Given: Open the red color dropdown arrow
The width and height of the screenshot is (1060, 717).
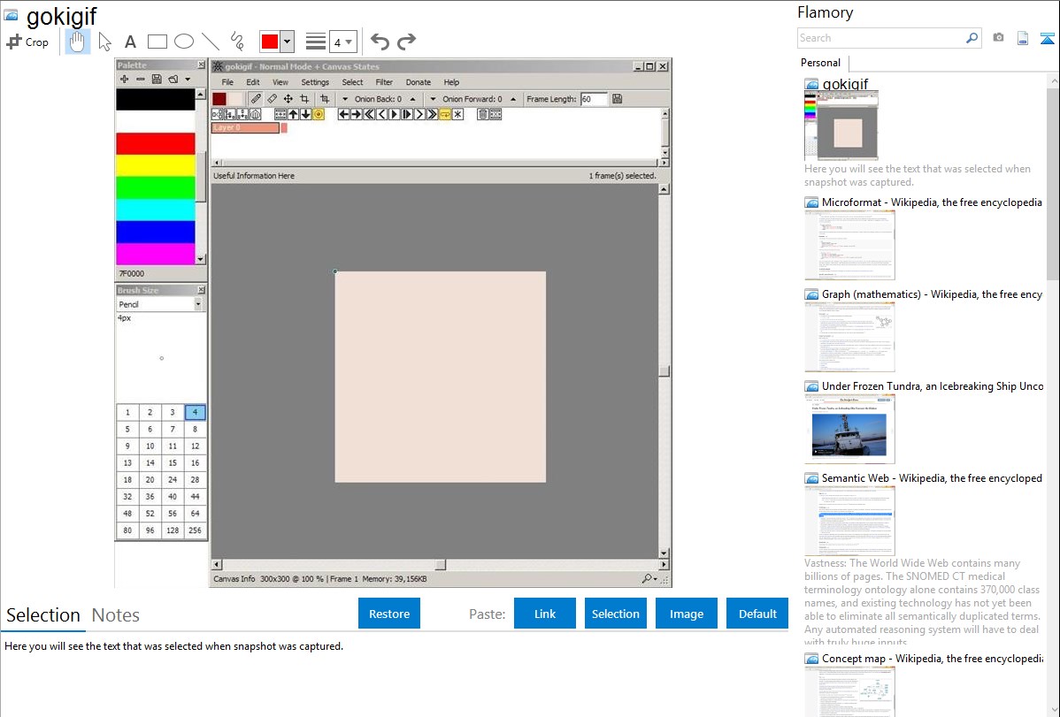Looking at the screenshot, I should 287,42.
